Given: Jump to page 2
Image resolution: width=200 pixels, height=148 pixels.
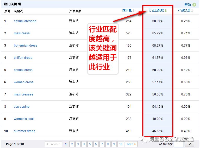Looking at the screenshot, I should pos(72,144).
